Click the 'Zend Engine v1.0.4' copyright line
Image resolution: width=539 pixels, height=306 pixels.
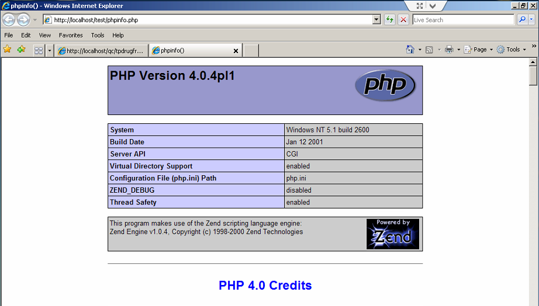pyautogui.click(x=206, y=232)
